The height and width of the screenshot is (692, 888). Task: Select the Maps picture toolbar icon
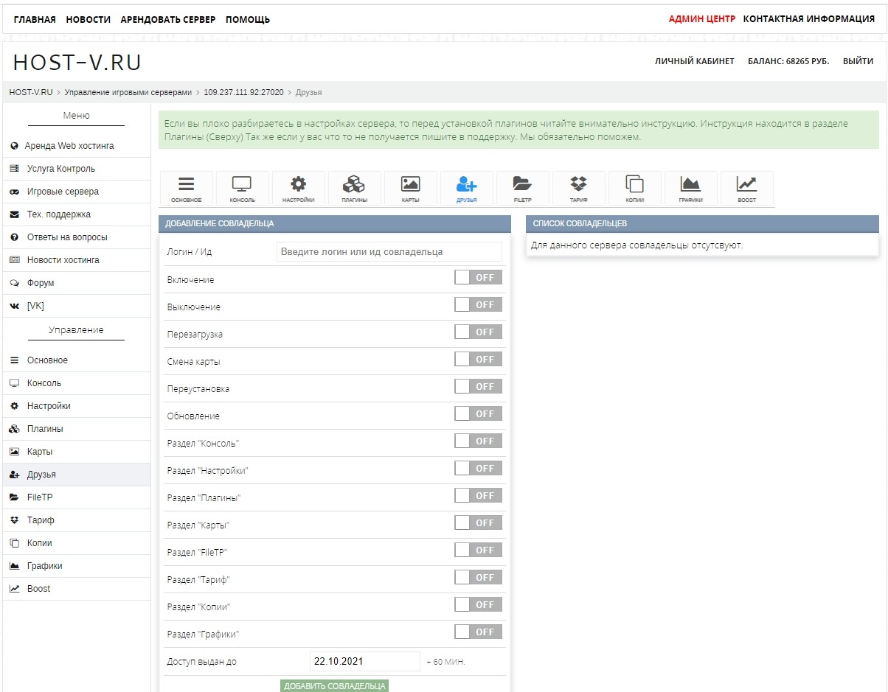[x=410, y=189]
